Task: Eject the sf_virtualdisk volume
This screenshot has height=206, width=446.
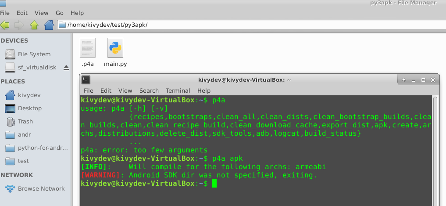Action: tap(66, 68)
